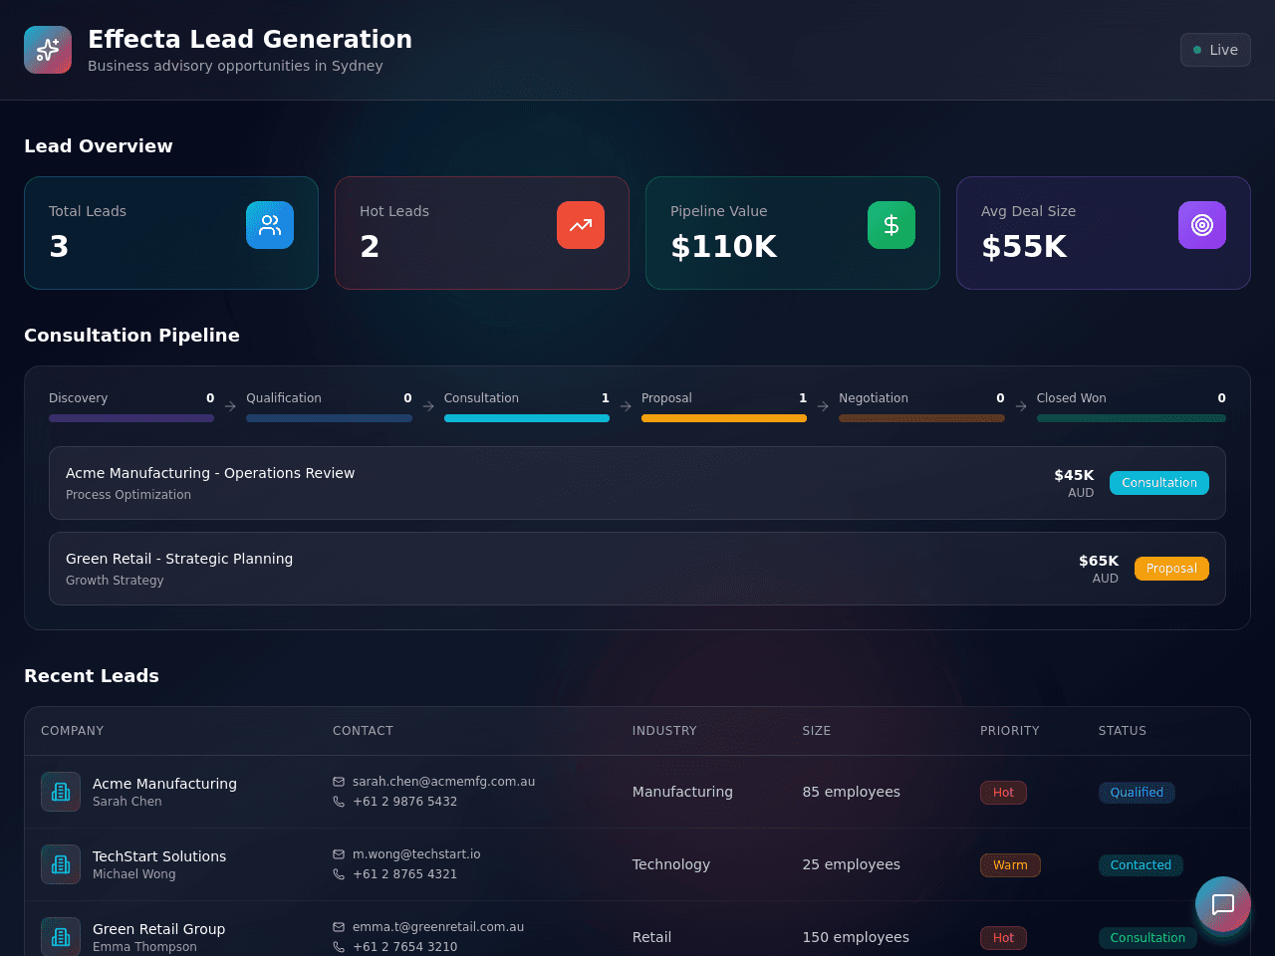Image resolution: width=1275 pixels, height=956 pixels.
Task: Click the Acme Manufacturing building icon
Action: (61, 792)
